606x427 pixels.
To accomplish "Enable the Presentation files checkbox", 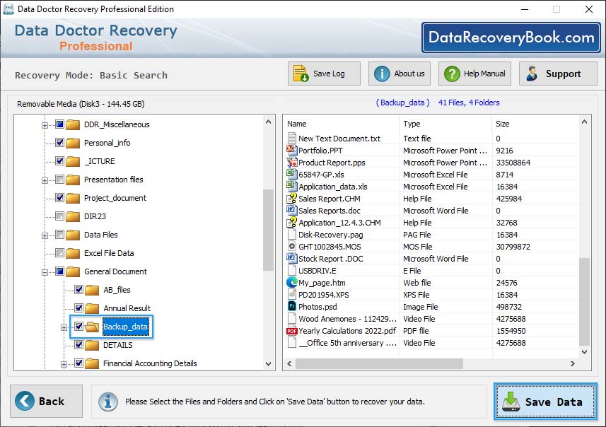I will tap(59, 180).
